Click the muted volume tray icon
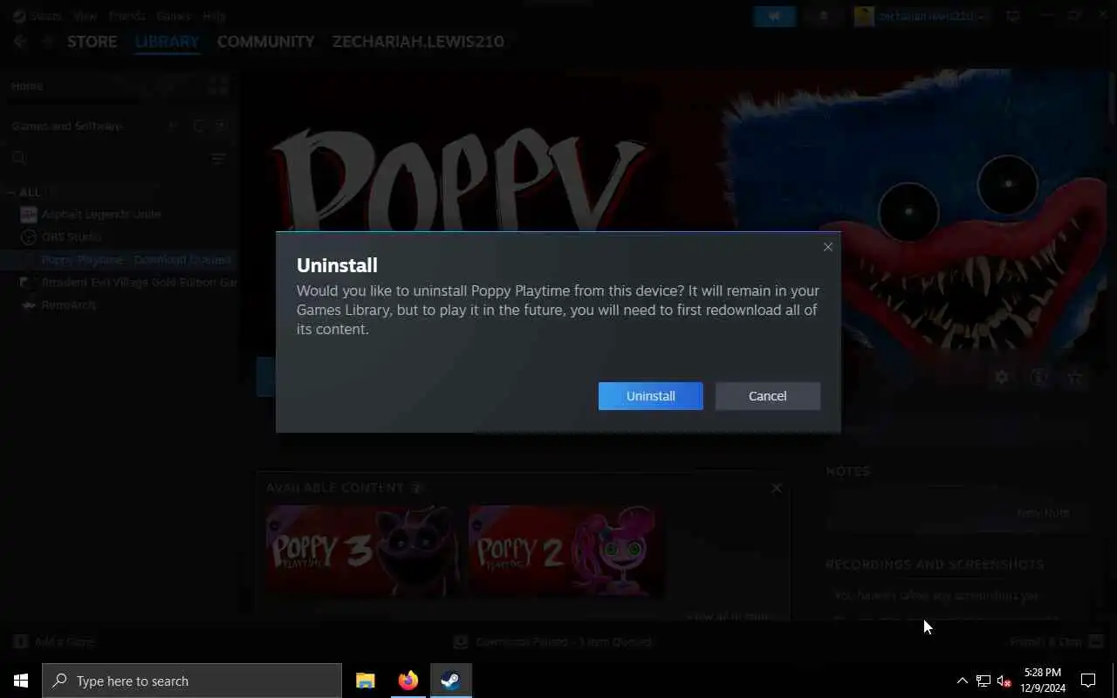The image size is (1117, 698). 1004,681
